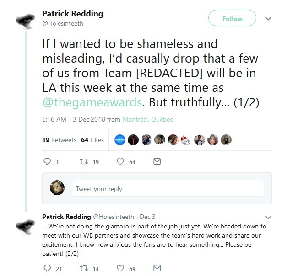Send main tweet via direct message
The image size is (287, 276).
157,162
